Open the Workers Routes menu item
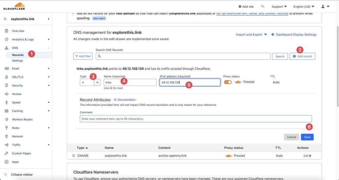Viewport: 339px width, 180px height. pyautogui.click(x=22, y=119)
